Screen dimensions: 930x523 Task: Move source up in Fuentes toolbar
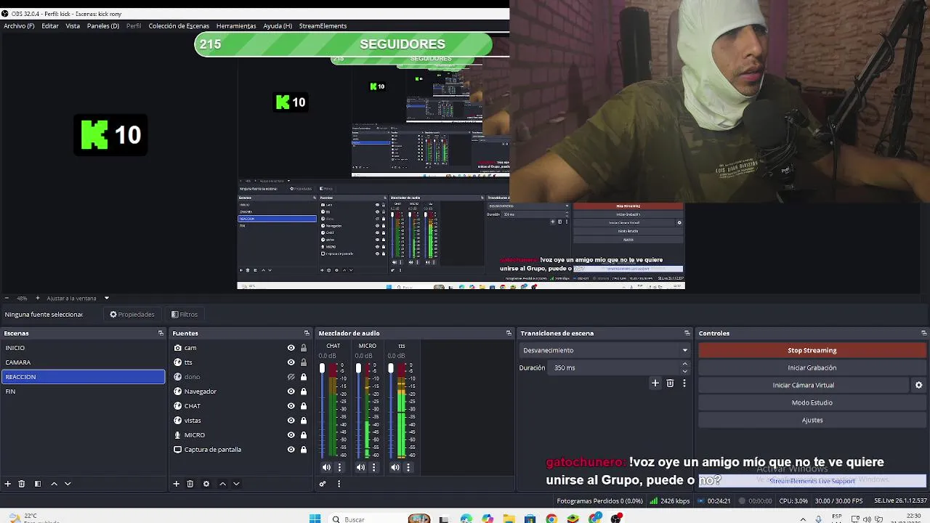pos(222,484)
